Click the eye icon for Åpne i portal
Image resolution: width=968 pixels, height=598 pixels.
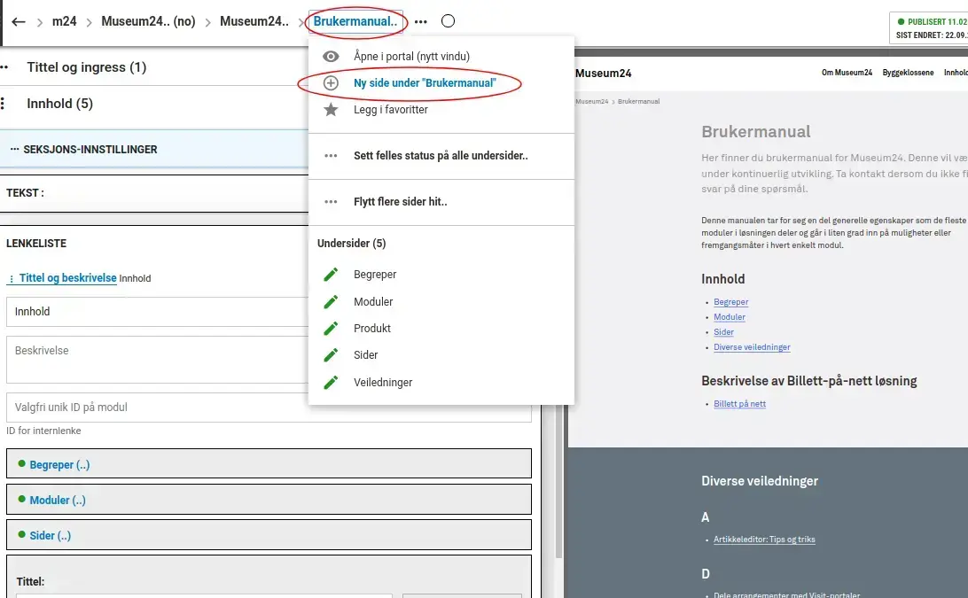pos(331,56)
